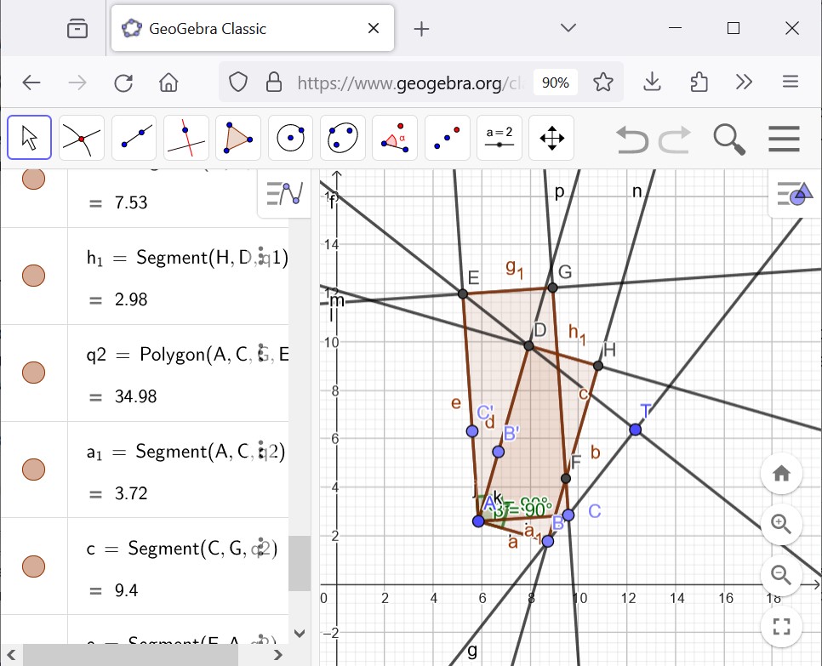The width and height of the screenshot is (822, 666).
Task: Undo the last action in GeoGebra
Action: pos(631,139)
